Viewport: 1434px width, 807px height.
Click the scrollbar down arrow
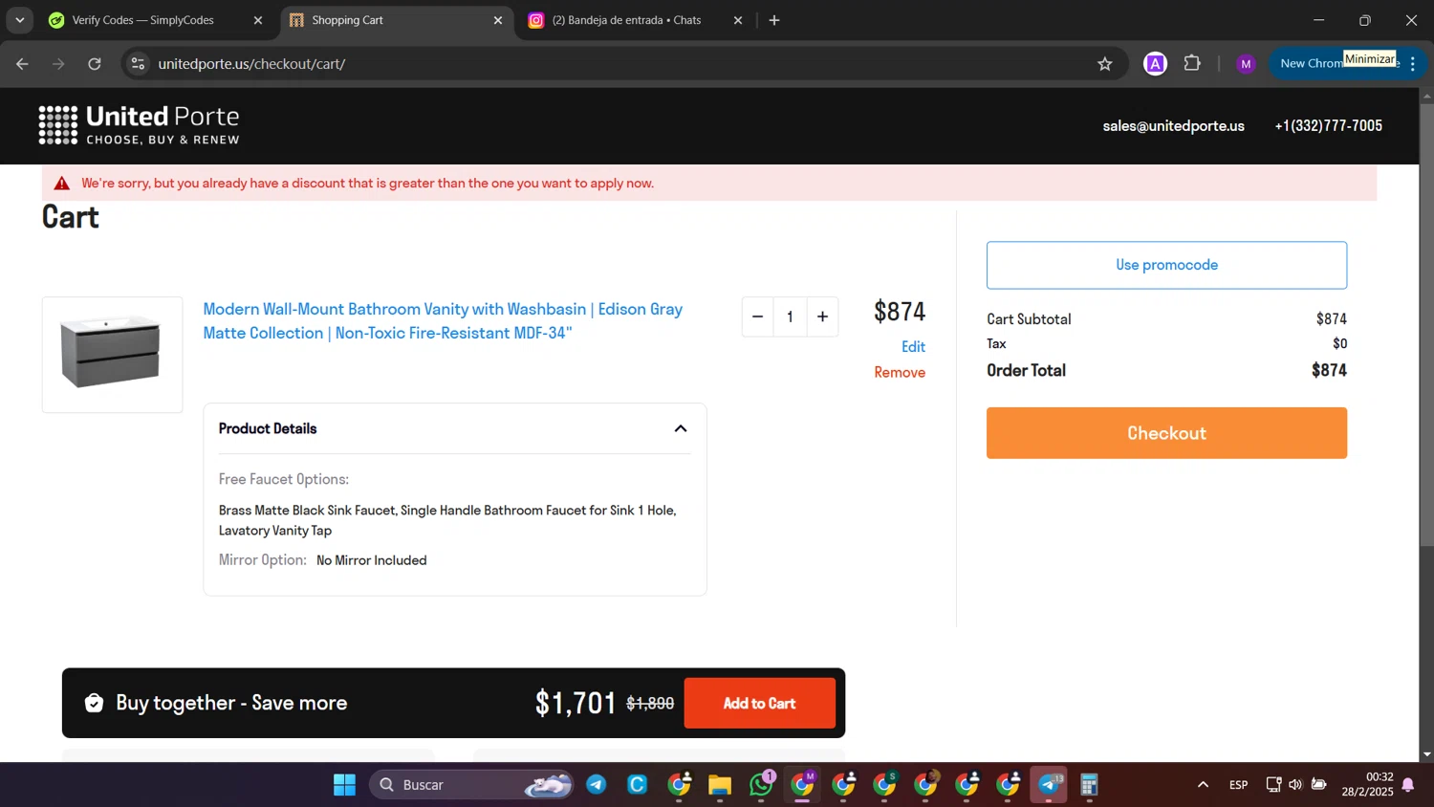tap(1426, 754)
